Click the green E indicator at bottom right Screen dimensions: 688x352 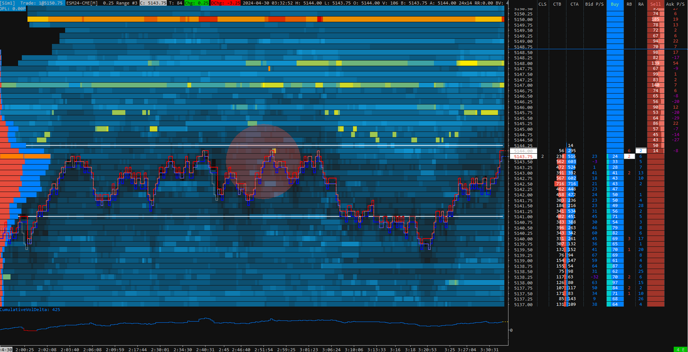click(684, 350)
